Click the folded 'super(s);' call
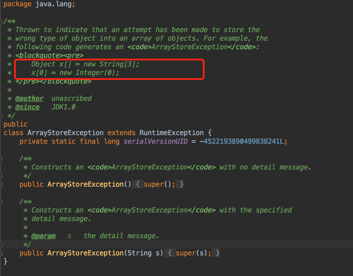The image size is (353, 276). click(193, 253)
